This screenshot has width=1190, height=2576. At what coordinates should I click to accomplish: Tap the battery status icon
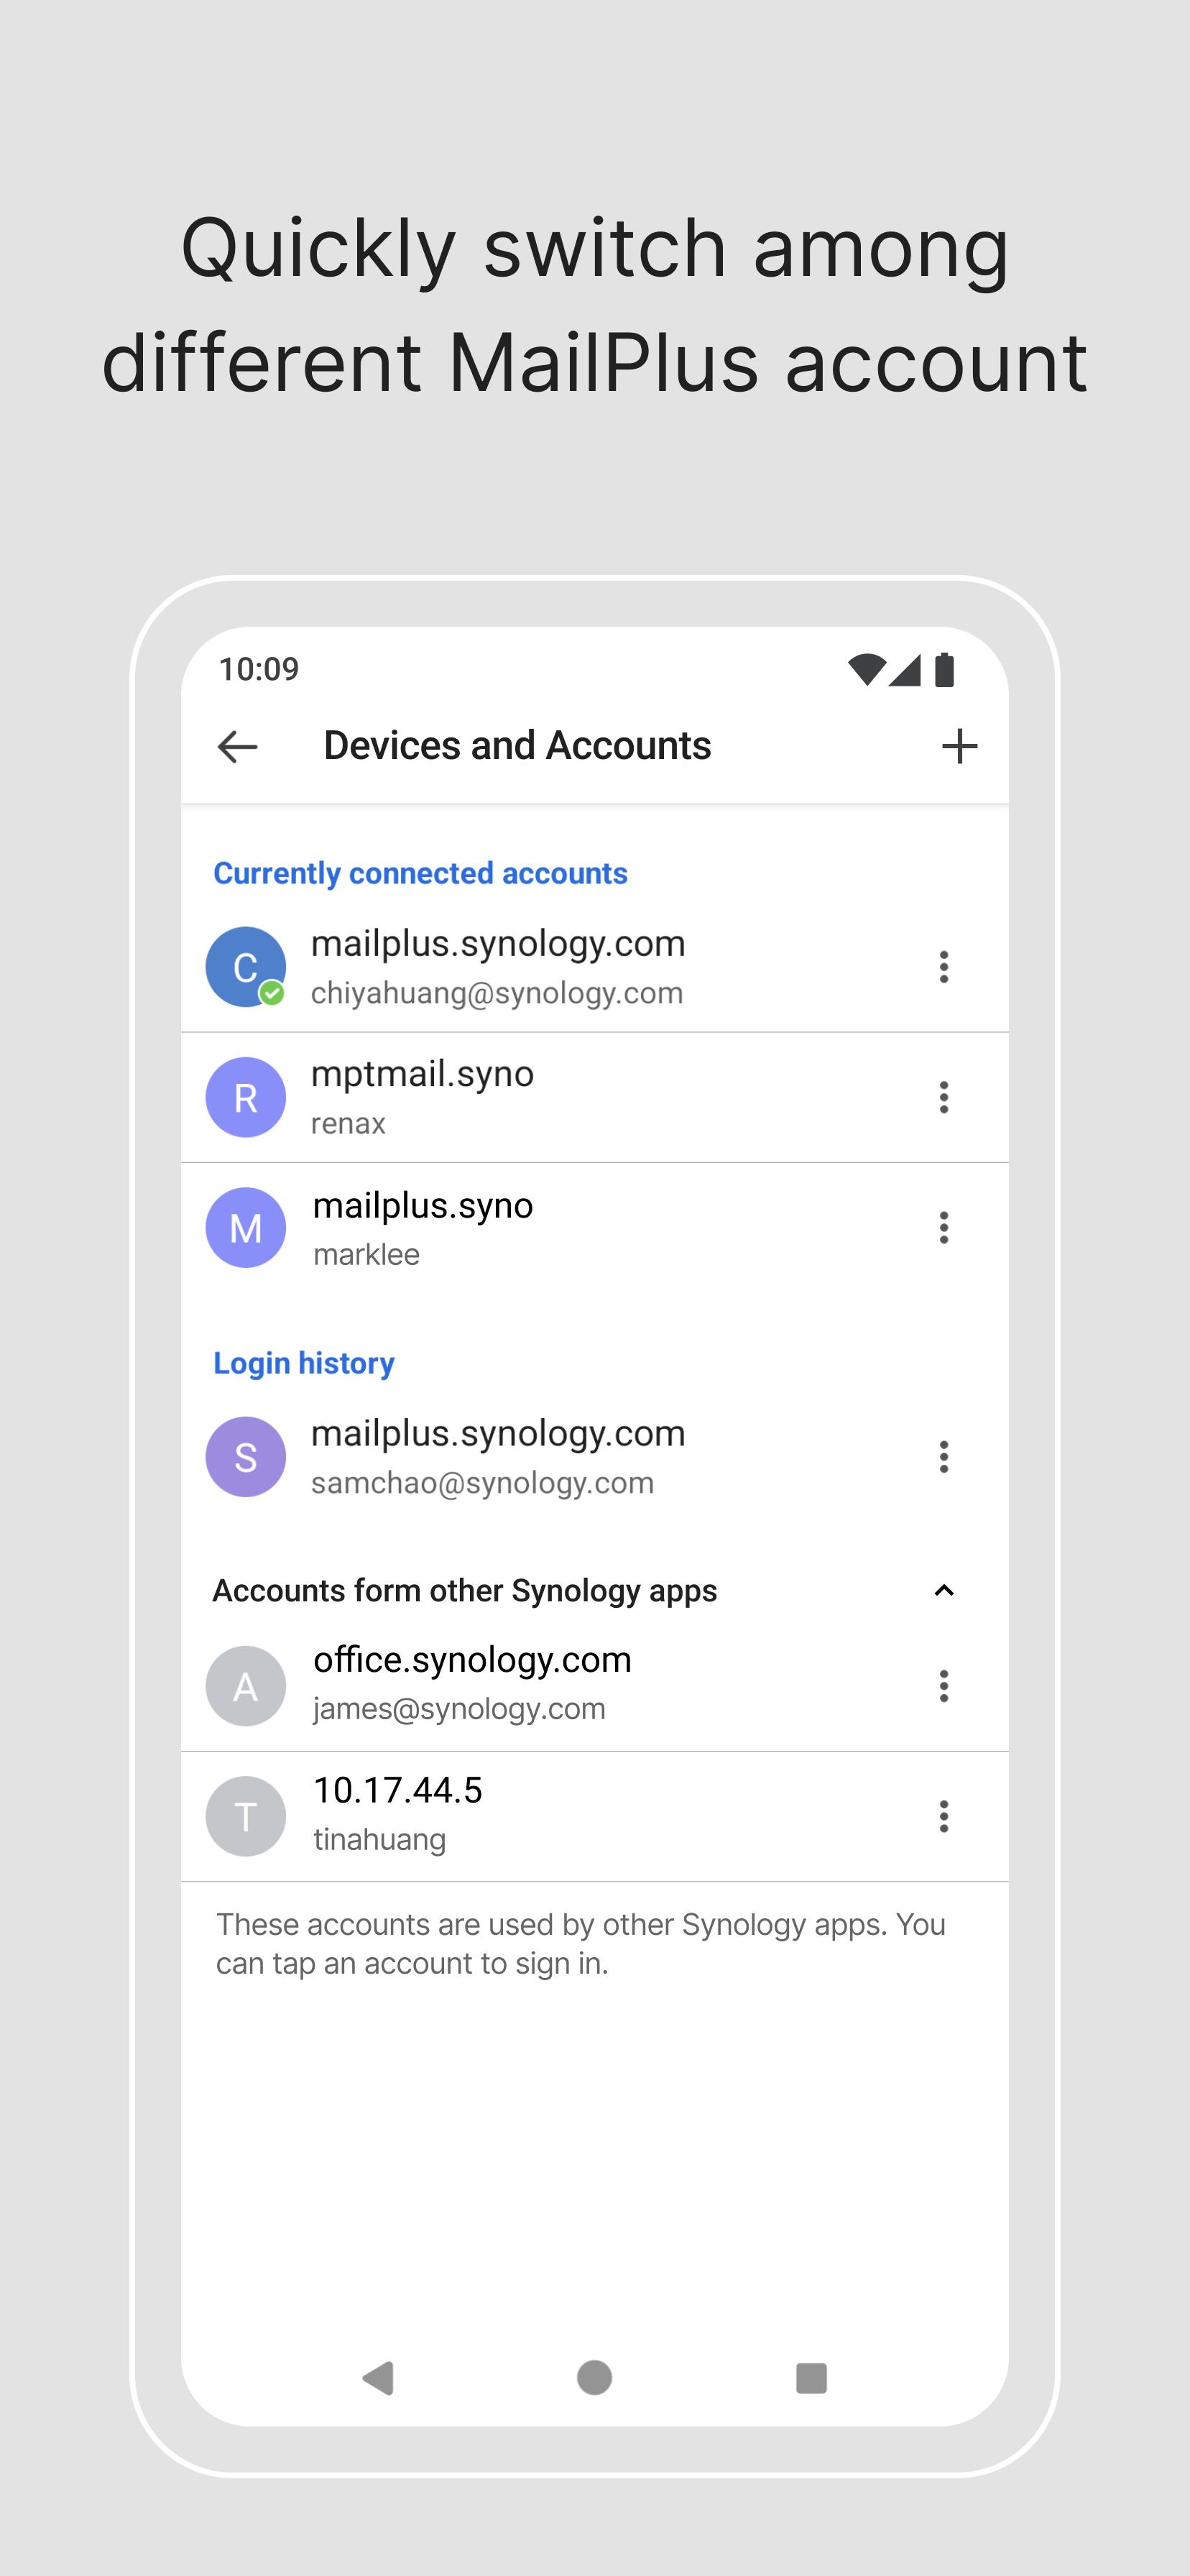tap(944, 670)
